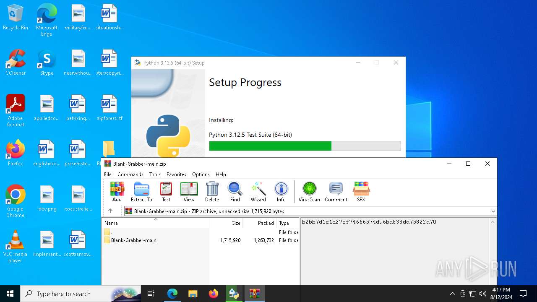Select the implement... image file
Screen dimensions: 537x302
[47, 244]
